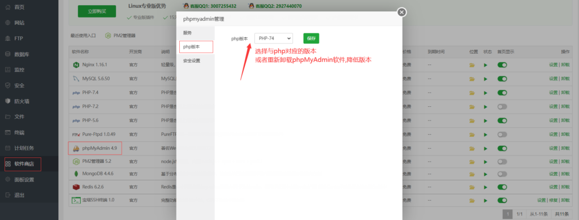
Task: Go to page 1 in pagination
Action: (508, 214)
